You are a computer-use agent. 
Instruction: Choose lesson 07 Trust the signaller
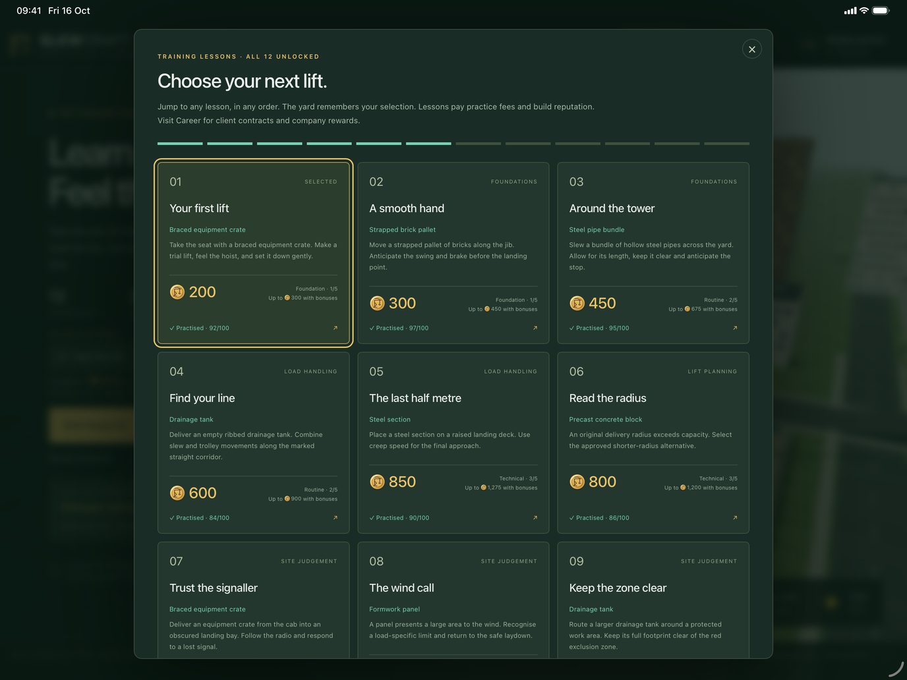253,600
